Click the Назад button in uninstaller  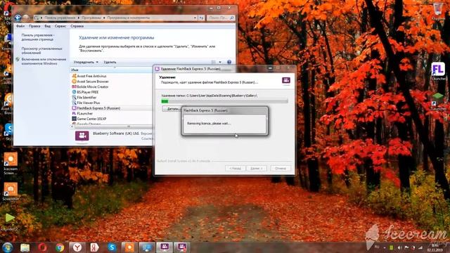coord(235,169)
